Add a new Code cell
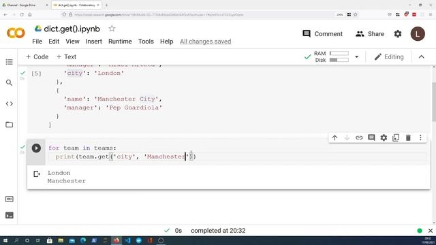This screenshot has width=436, height=245. click(37, 56)
